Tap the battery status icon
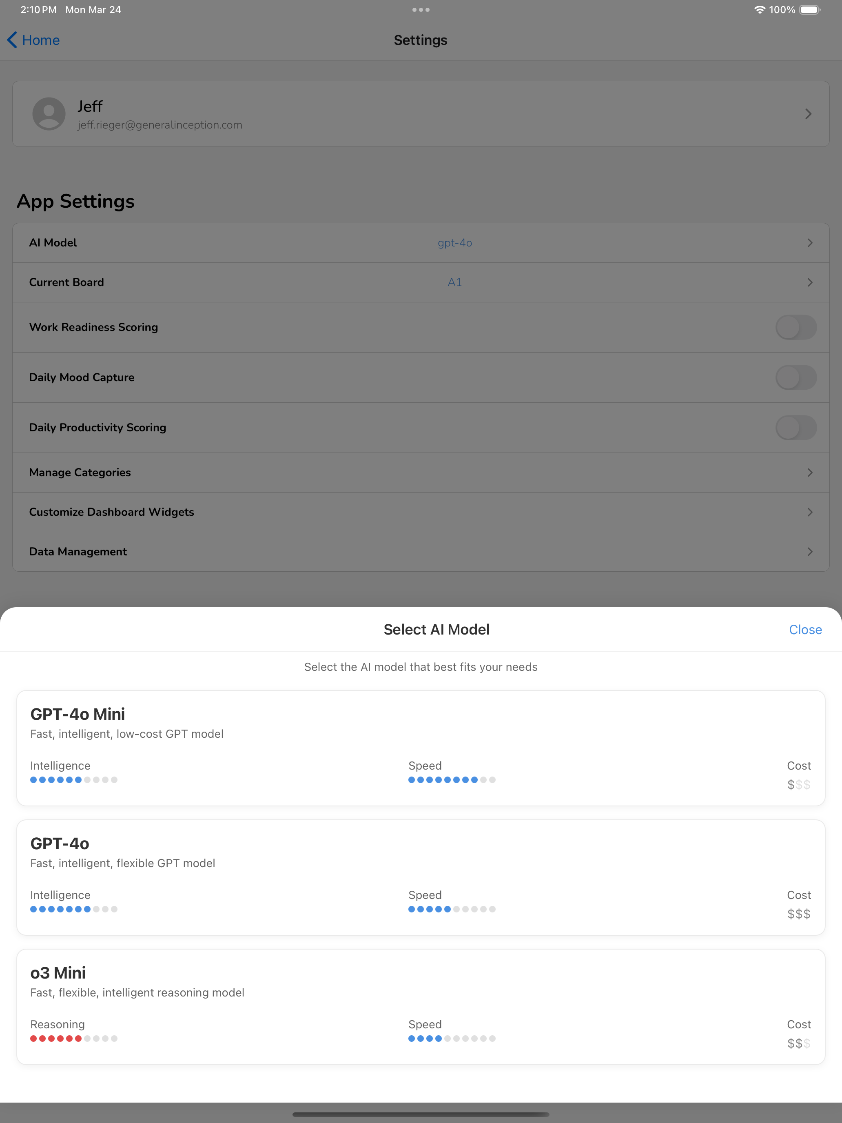The image size is (842, 1123). coord(810,10)
